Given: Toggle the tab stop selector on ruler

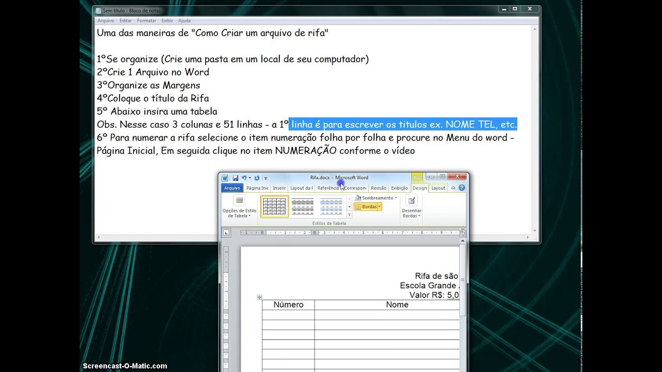Looking at the screenshot, I should 226,233.
